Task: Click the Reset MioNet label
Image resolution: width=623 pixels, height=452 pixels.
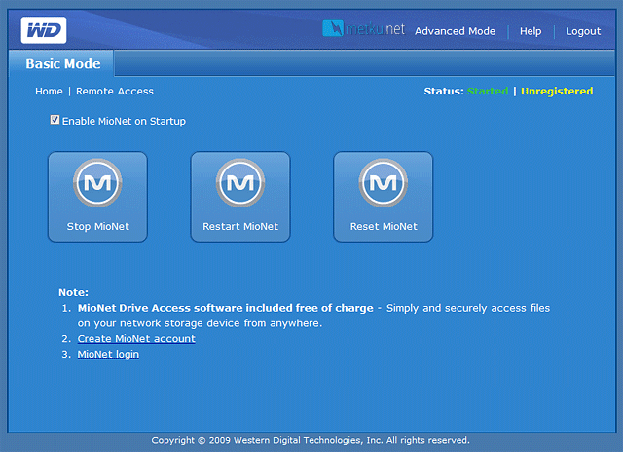Action: (x=384, y=227)
